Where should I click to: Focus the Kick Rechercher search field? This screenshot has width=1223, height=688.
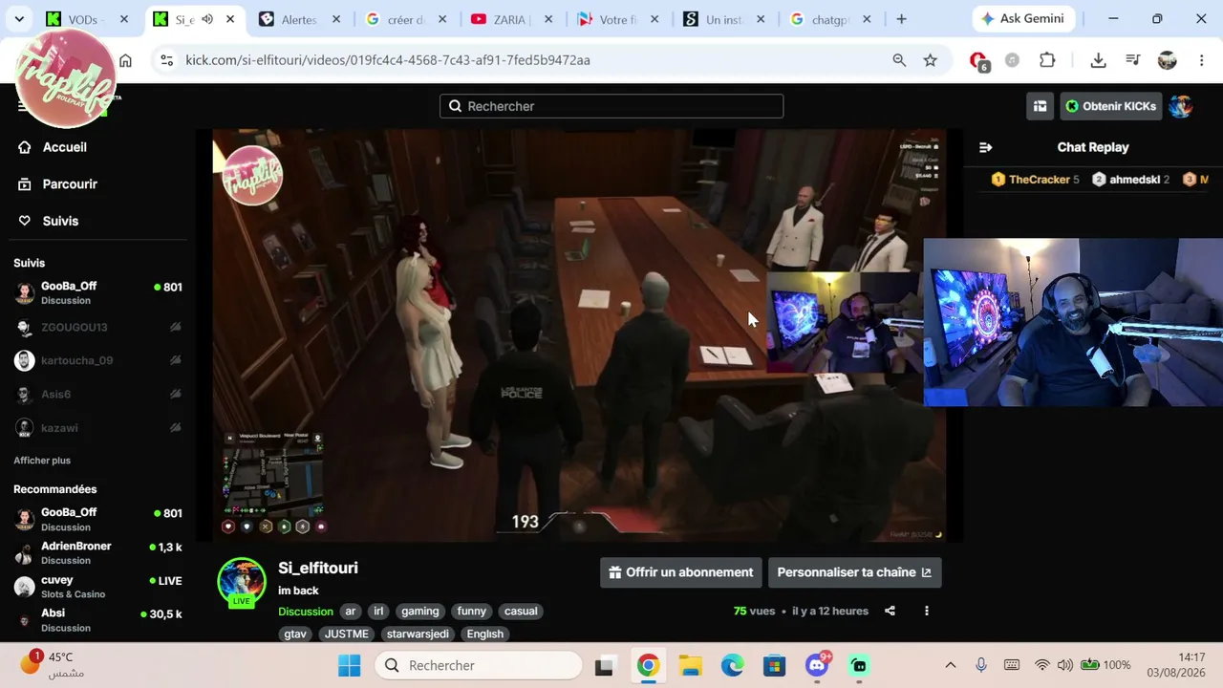pyautogui.click(x=611, y=106)
